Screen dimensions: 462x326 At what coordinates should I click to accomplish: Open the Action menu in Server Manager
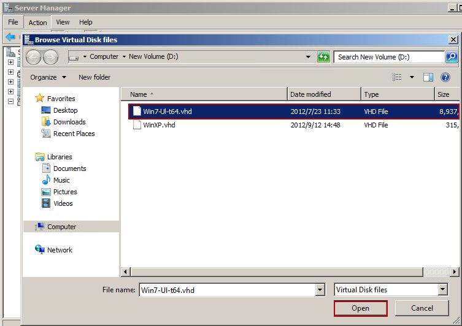point(37,22)
